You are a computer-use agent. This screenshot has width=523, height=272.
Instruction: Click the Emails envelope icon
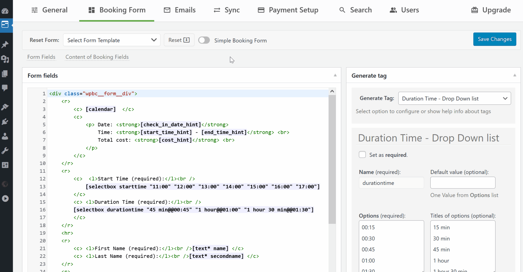click(167, 10)
